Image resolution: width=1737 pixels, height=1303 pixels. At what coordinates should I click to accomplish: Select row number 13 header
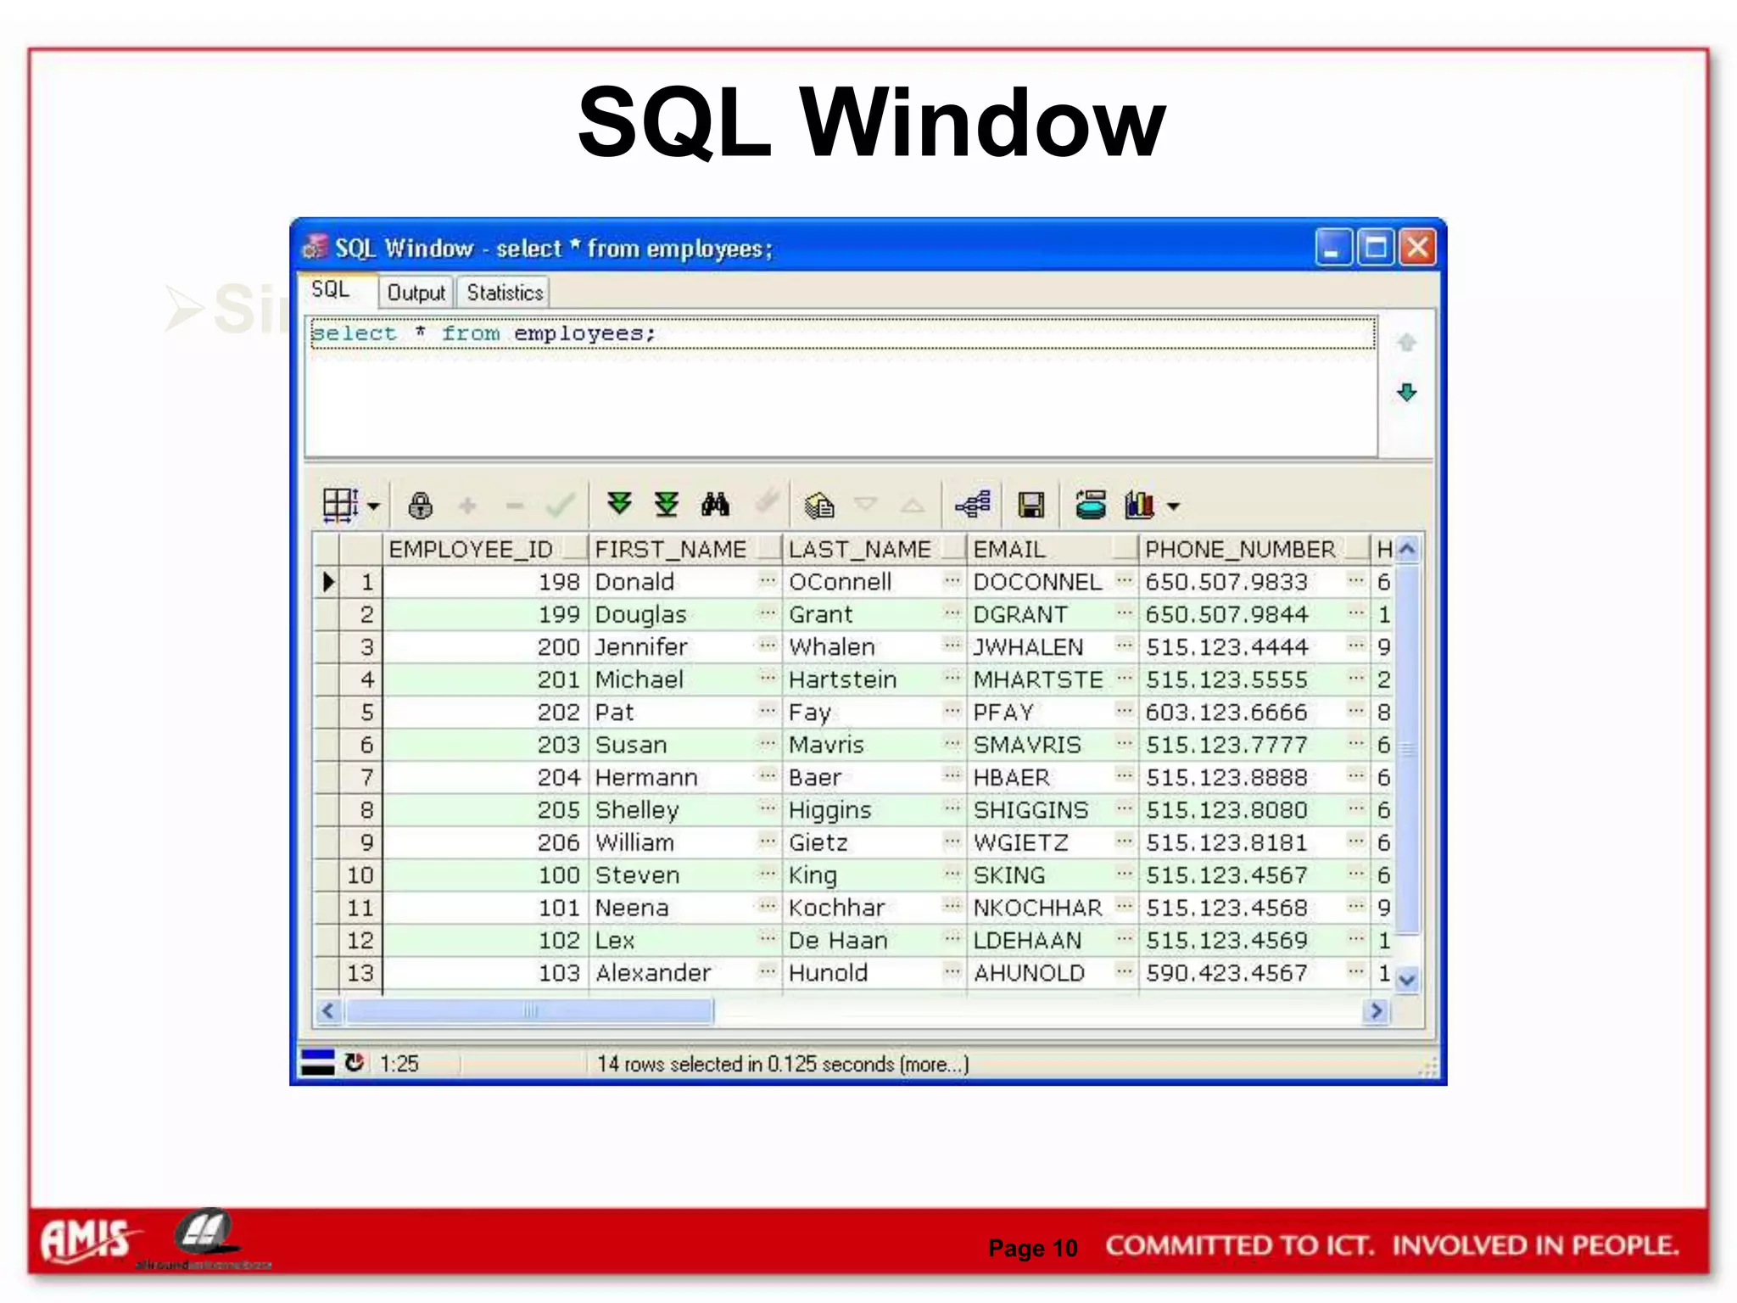click(360, 972)
